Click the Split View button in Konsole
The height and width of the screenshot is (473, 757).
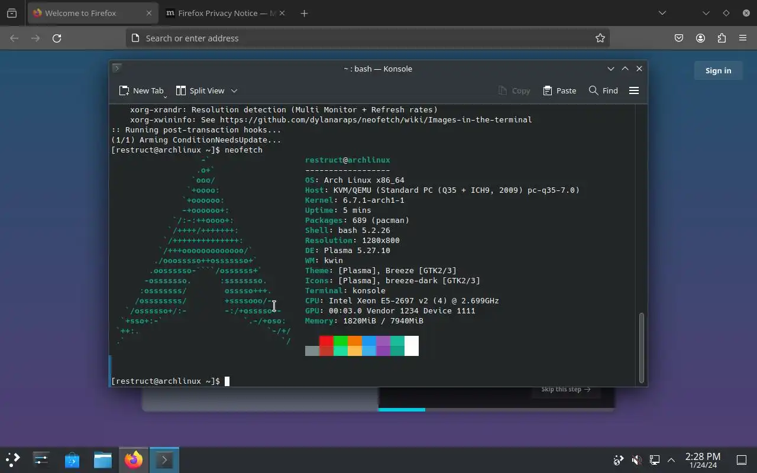[200, 90]
